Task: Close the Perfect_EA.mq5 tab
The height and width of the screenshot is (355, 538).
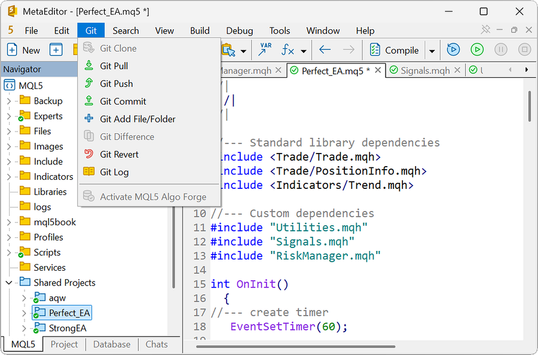Action: coord(378,70)
